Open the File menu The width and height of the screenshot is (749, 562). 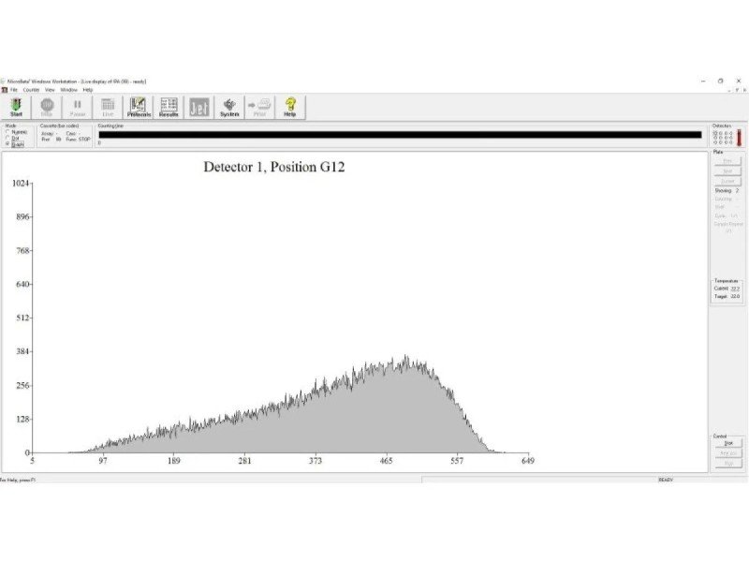pyautogui.click(x=14, y=90)
